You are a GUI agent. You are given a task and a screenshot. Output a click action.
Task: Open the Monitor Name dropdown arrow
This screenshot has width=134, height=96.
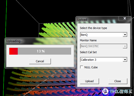click(125, 46)
